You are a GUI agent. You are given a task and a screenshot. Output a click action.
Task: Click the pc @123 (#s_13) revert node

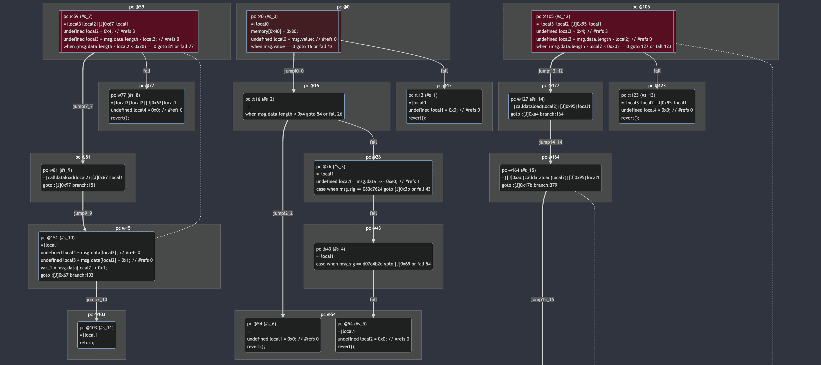657,106
